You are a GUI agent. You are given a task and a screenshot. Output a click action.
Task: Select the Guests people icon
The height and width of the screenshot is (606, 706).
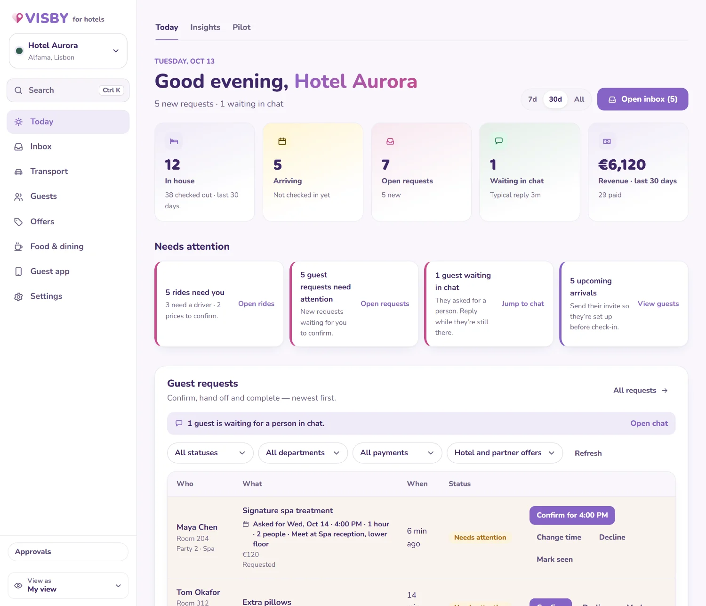[18, 197]
